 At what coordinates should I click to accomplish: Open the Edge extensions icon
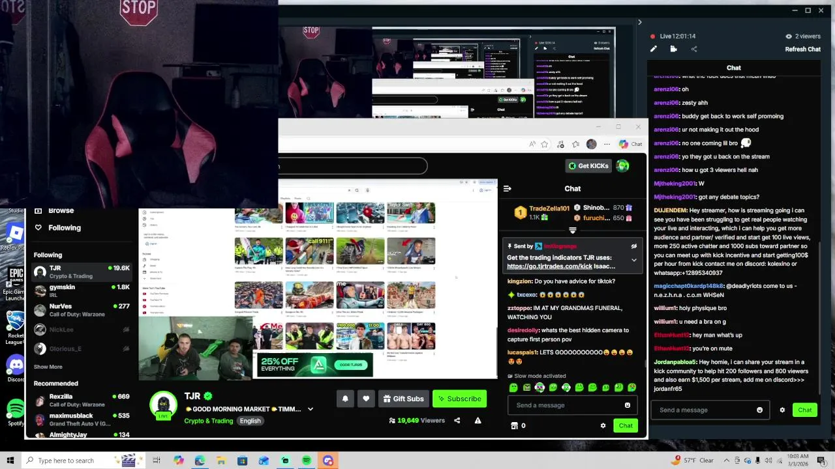point(560,144)
